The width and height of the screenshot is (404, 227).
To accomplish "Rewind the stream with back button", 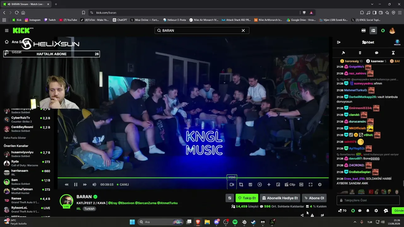I will [x=66, y=184].
